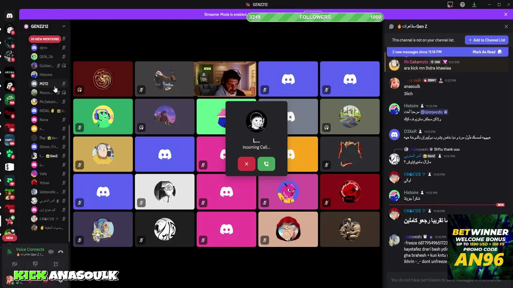
Task: Click the NEW badge below server list
Action: 10,238
